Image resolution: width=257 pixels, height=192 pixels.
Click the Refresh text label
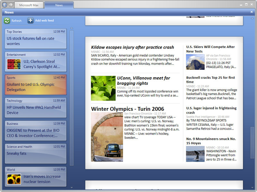[16, 21]
